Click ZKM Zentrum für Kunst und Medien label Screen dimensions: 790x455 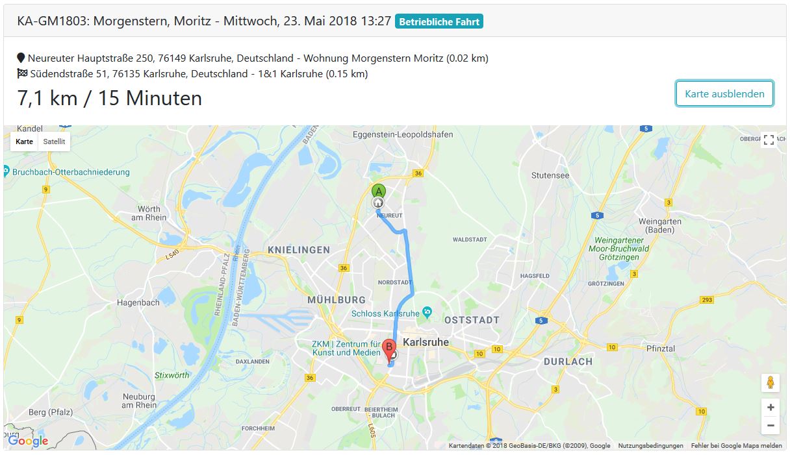click(x=346, y=348)
